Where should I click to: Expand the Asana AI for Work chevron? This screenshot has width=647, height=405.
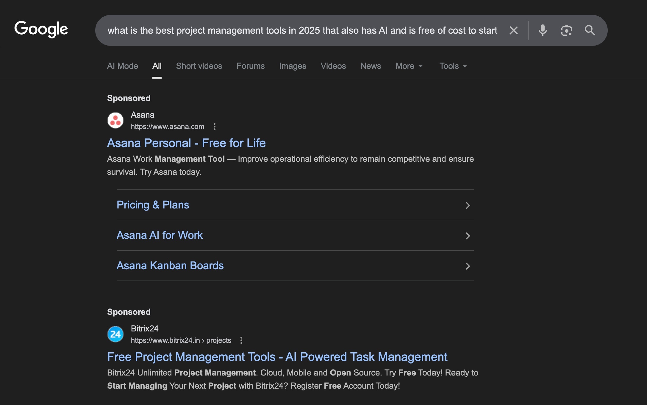coord(468,236)
